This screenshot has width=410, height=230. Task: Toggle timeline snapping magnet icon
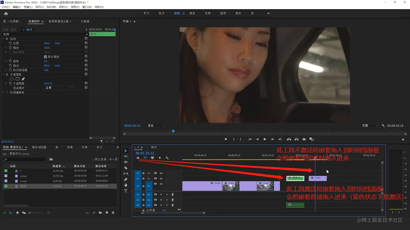click(145, 158)
